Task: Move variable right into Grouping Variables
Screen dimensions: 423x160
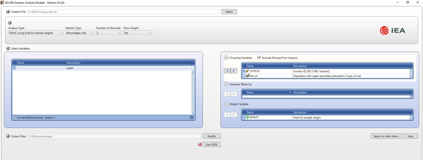Action: click(x=234, y=71)
